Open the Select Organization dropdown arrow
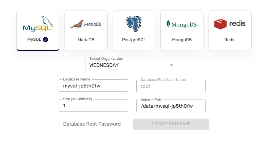266x145 pixels. click(172, 65)
